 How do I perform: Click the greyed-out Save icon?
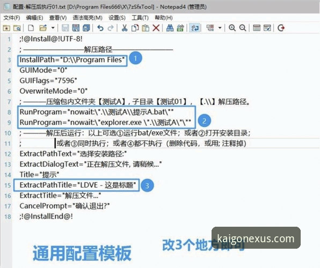(x=66, y=28)
